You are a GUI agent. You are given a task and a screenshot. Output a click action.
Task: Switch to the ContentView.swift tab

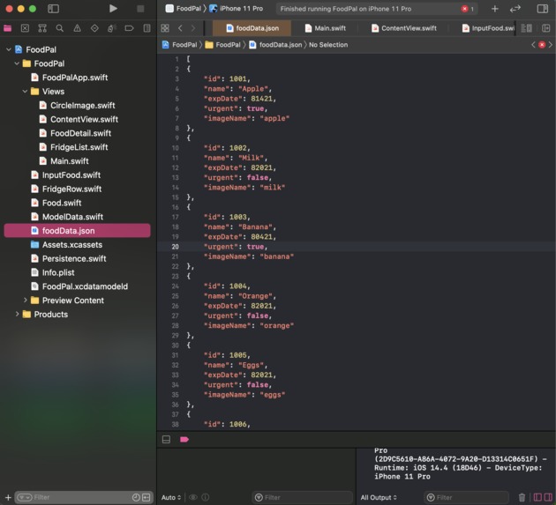pos(403,28)
